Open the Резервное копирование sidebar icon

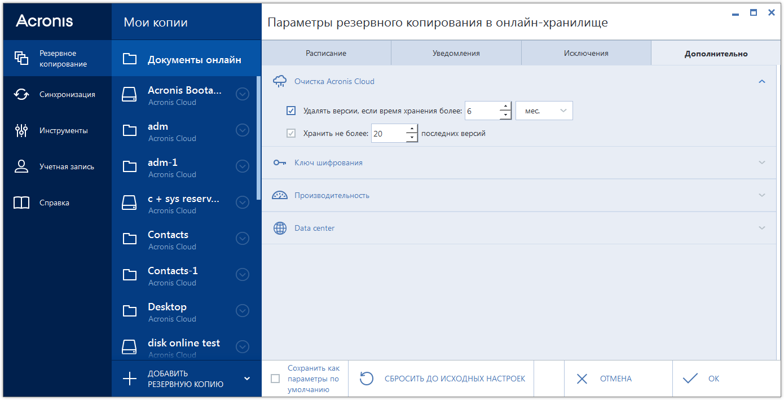[x=21, y=58]
